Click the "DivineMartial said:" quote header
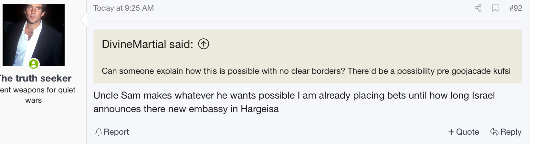The height and width of the screenshot is (144, 535). point(147,44)
